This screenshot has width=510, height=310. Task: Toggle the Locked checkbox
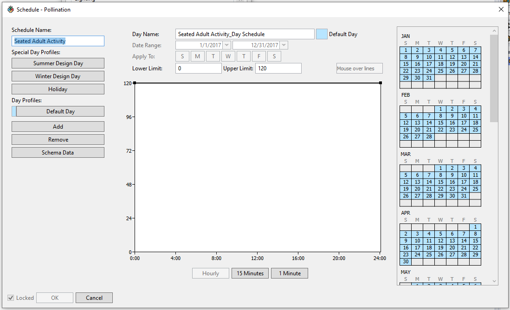[x=11, y=298]
